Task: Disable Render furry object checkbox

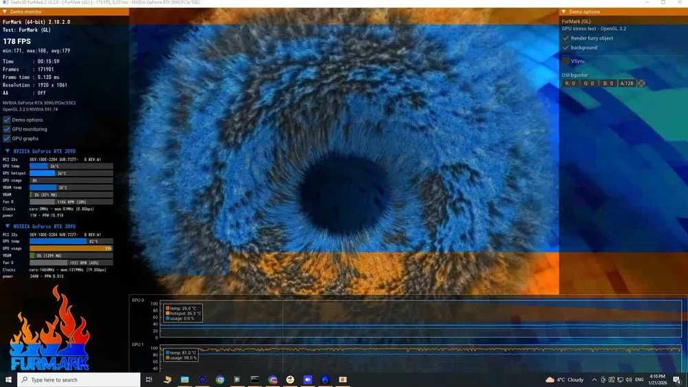Action: (566, 38)
